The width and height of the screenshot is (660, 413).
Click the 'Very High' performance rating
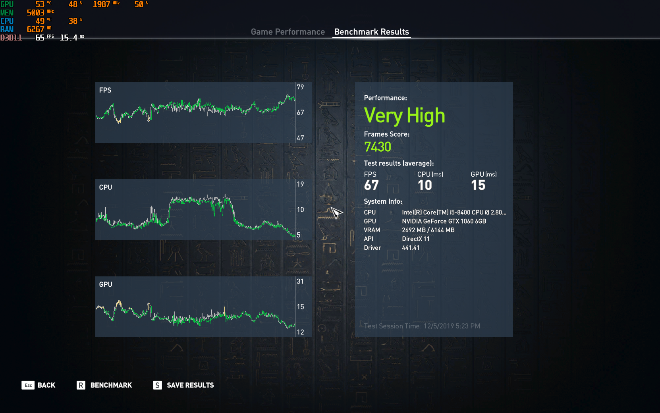(404, 116)
